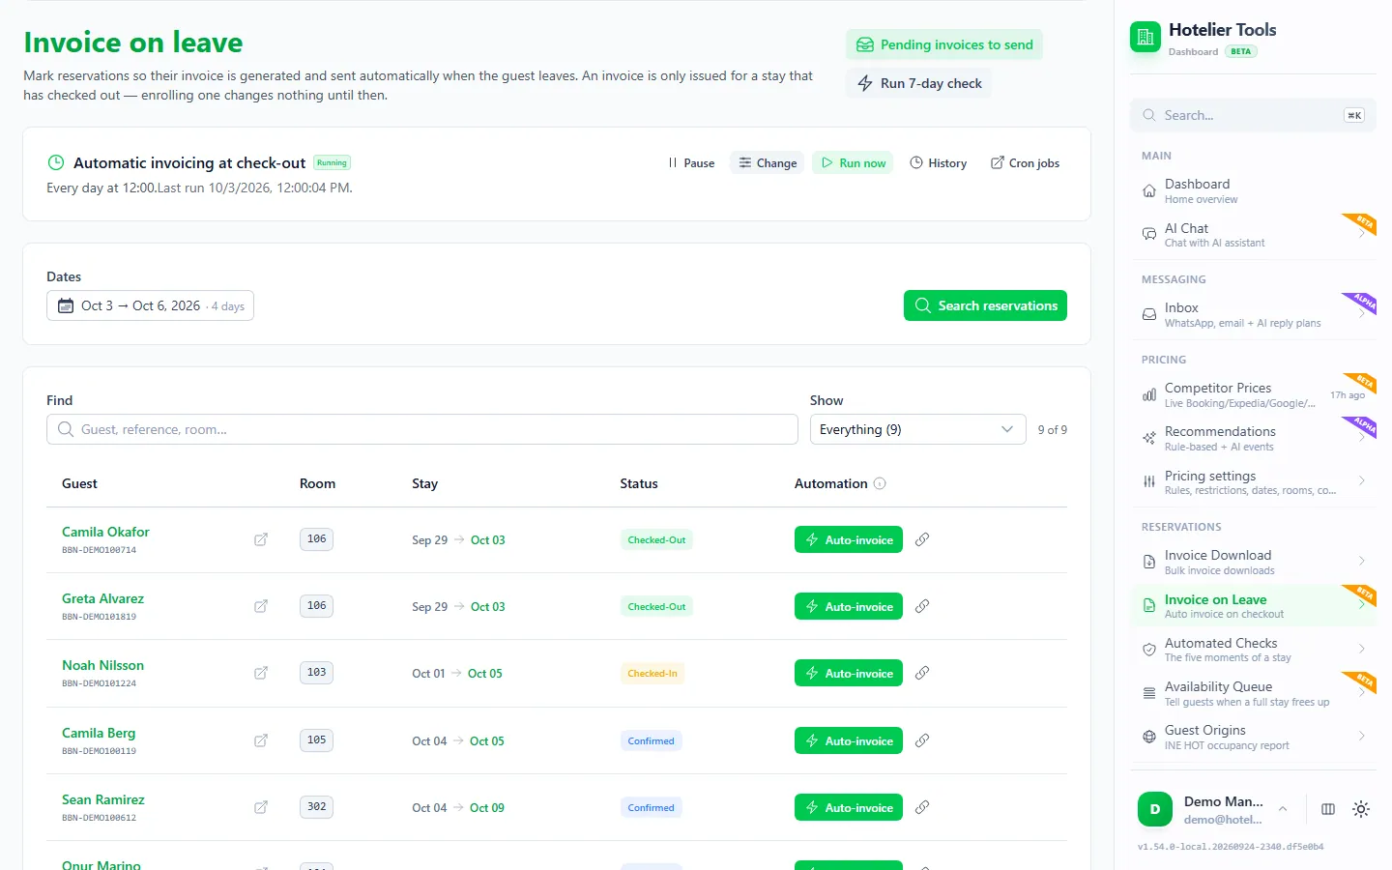Viewport: 1392px width, 870px height.
Task: Expand the Demo Manager account menu
Action: pos(1283,809)
